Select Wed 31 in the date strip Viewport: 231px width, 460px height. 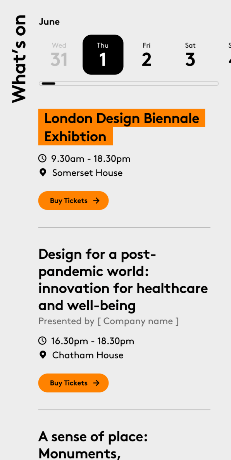tap(59, 55)
